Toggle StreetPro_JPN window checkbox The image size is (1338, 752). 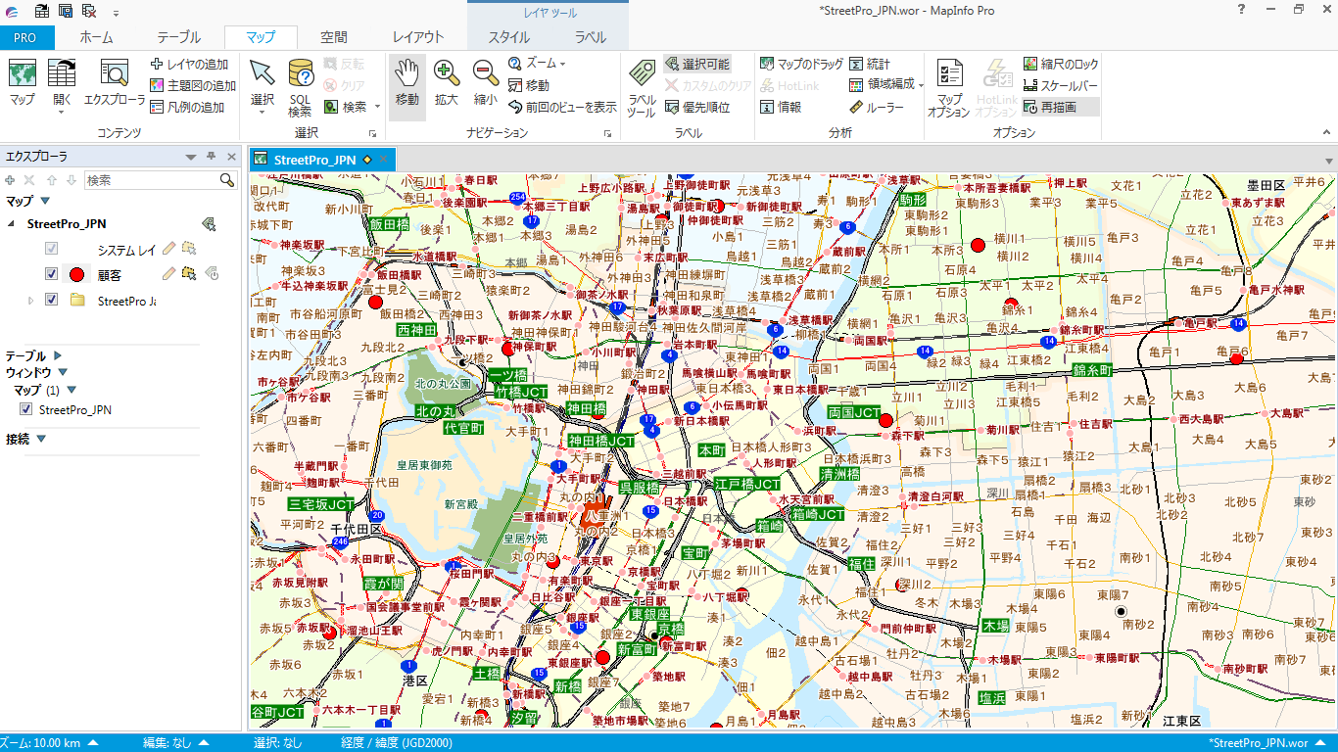point(26,409)
